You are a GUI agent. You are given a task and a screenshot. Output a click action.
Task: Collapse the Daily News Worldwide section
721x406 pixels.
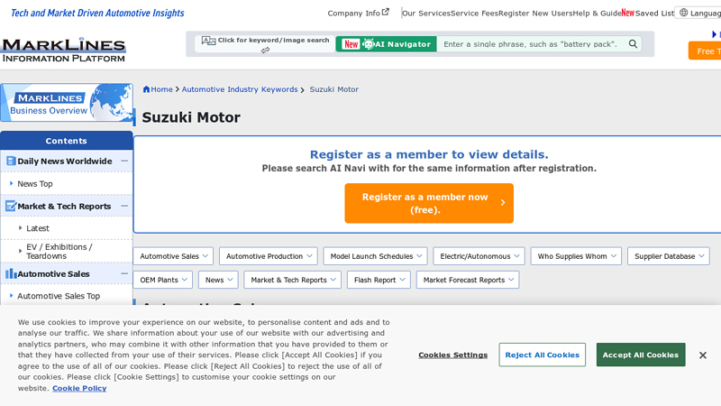click(x=124, y=161)
